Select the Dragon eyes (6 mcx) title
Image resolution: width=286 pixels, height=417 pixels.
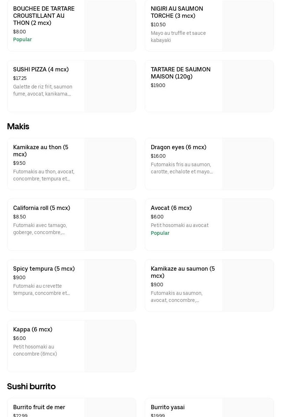coord(178,147)
